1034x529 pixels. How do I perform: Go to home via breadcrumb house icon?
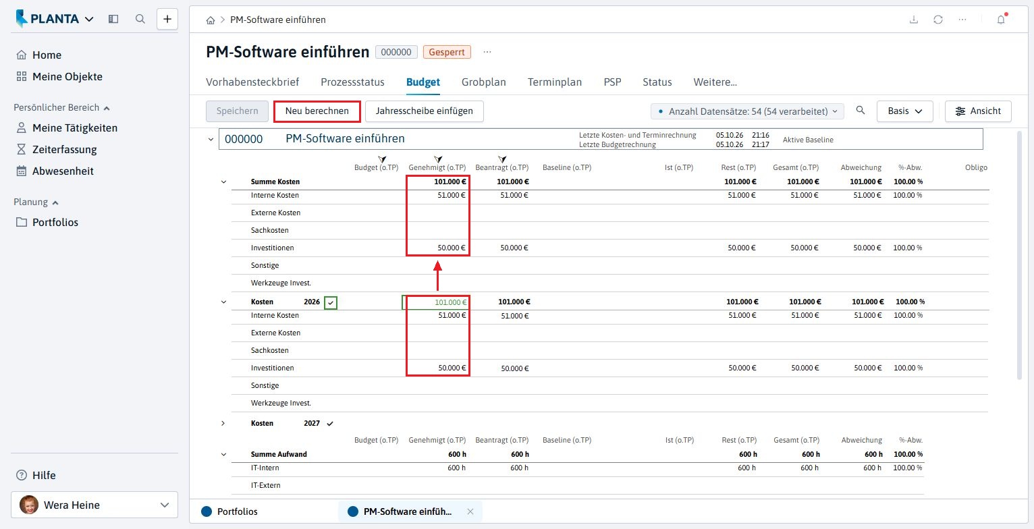[211, 20]
